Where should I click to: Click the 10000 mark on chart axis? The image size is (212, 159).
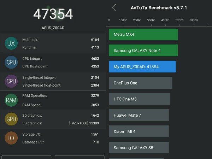tap(123, 20)
